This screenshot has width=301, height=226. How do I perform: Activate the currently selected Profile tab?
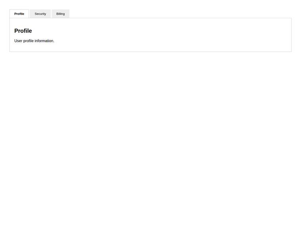(x=19, y=14)
